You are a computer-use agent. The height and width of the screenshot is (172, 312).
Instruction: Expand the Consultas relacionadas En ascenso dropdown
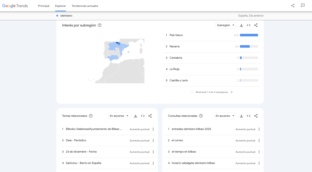point(225,116)
